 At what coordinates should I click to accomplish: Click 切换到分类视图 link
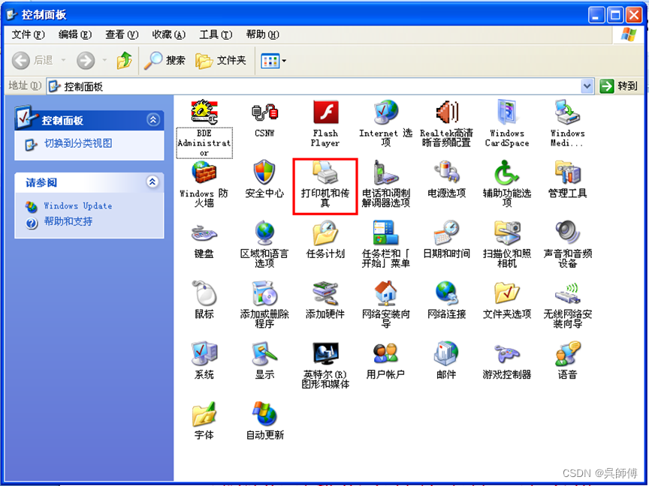(x=78, y=143)
